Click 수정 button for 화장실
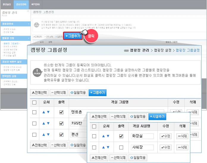Image resolution: width=207 pixels, height=163 pixels. click(166, 136)
